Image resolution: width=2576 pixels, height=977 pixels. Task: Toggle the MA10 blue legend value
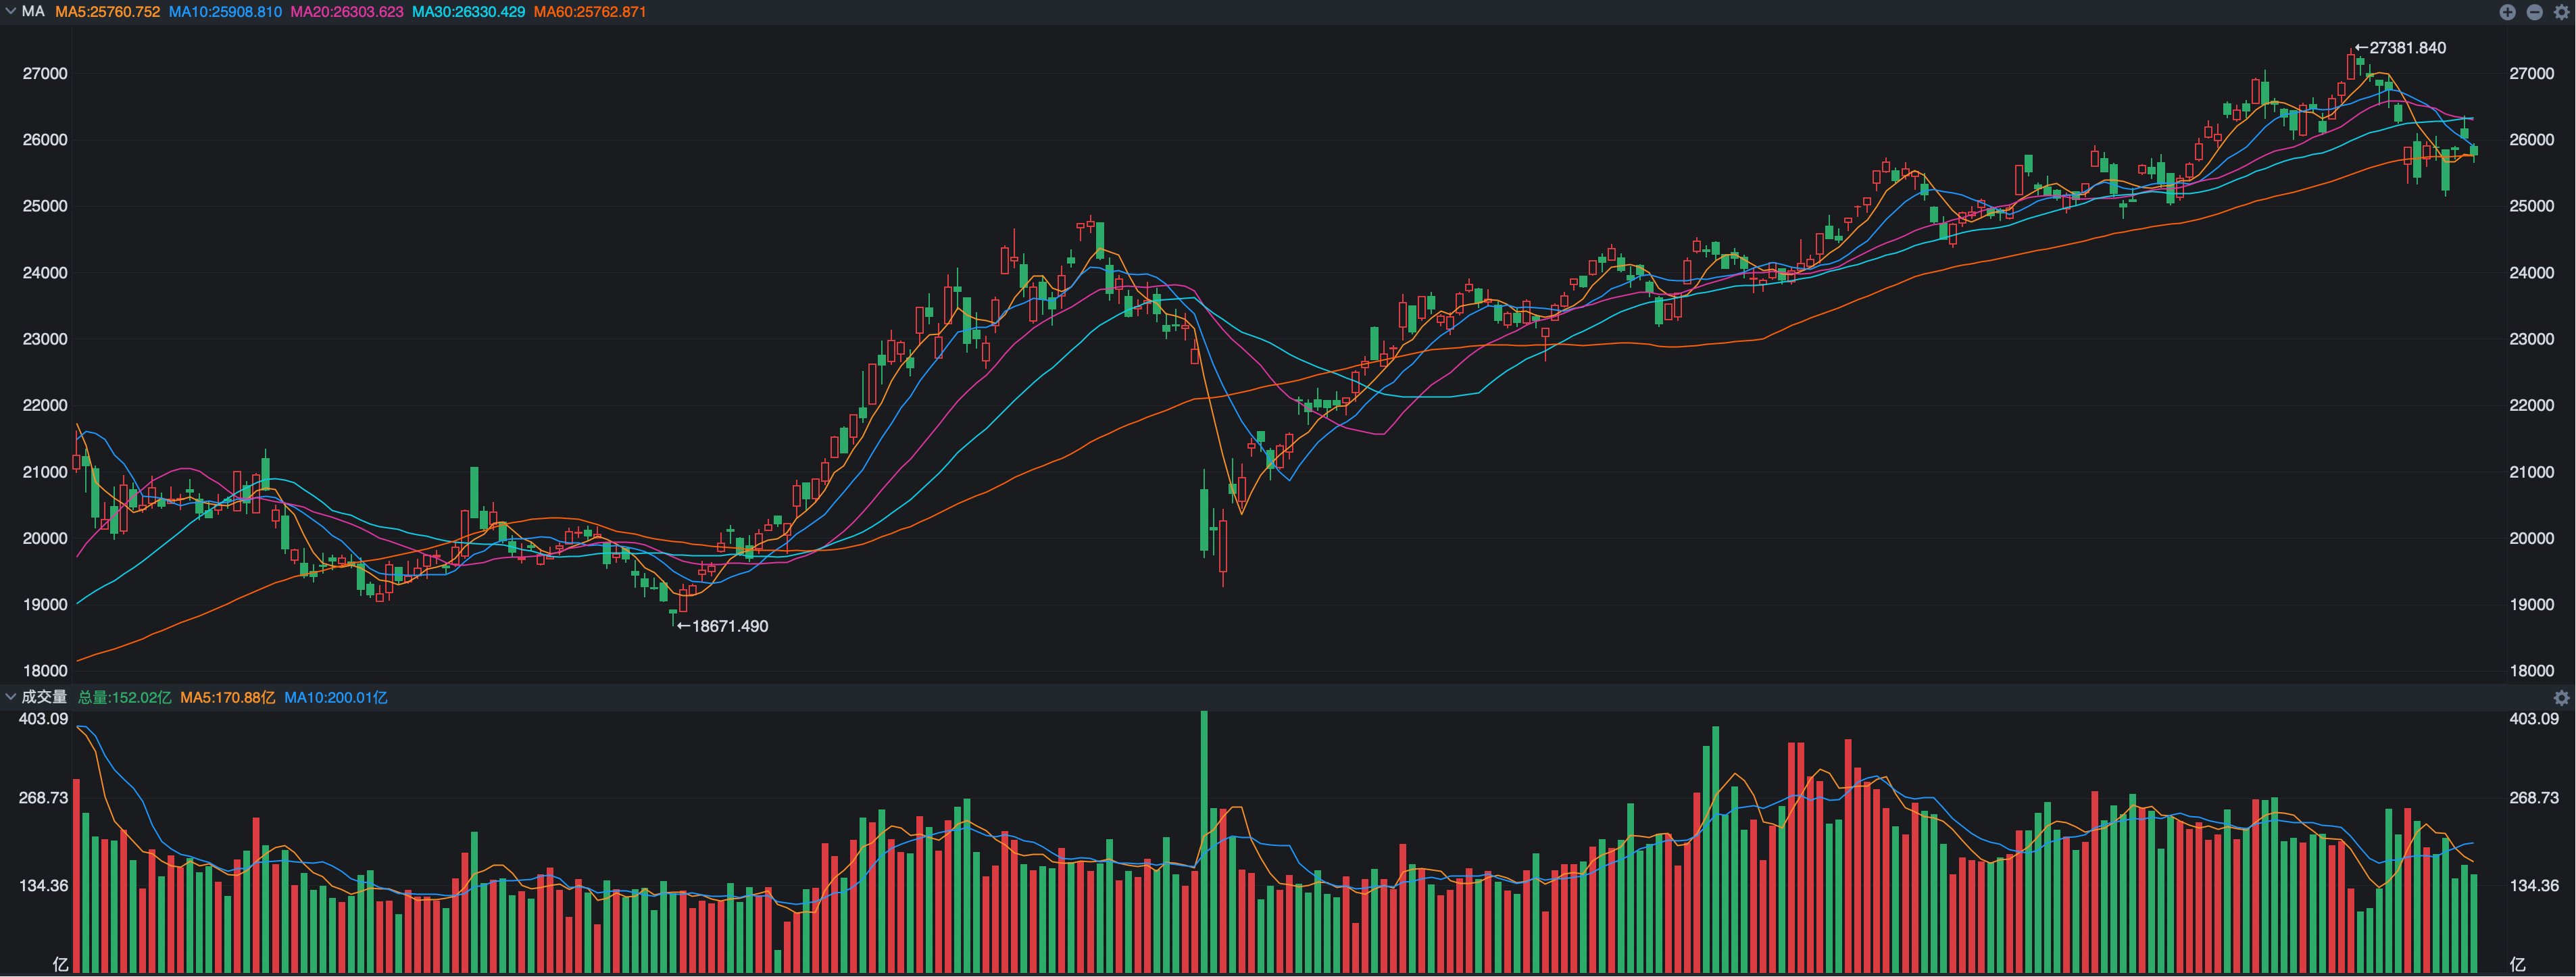(x=225, y=12)
